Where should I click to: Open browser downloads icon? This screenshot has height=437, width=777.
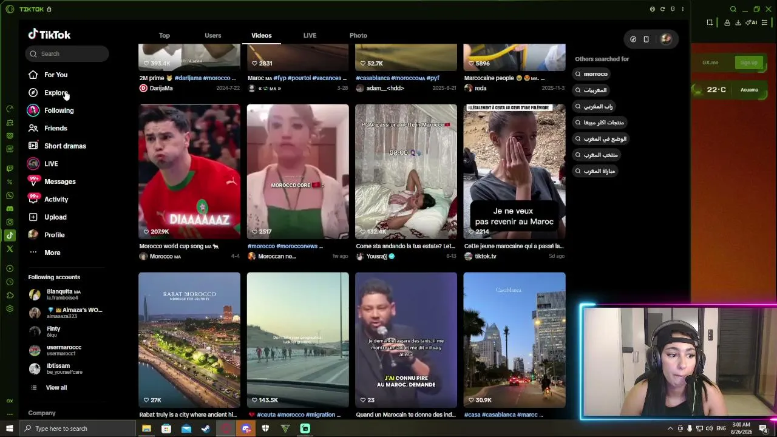738,22
